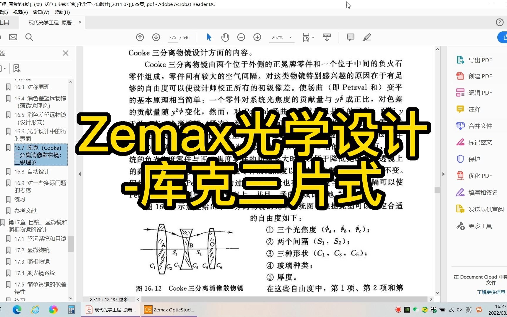Viewport: 507px width, 317px height.
Task: Select bookmark 17.2 显微物镜
Action: [32, 250]
